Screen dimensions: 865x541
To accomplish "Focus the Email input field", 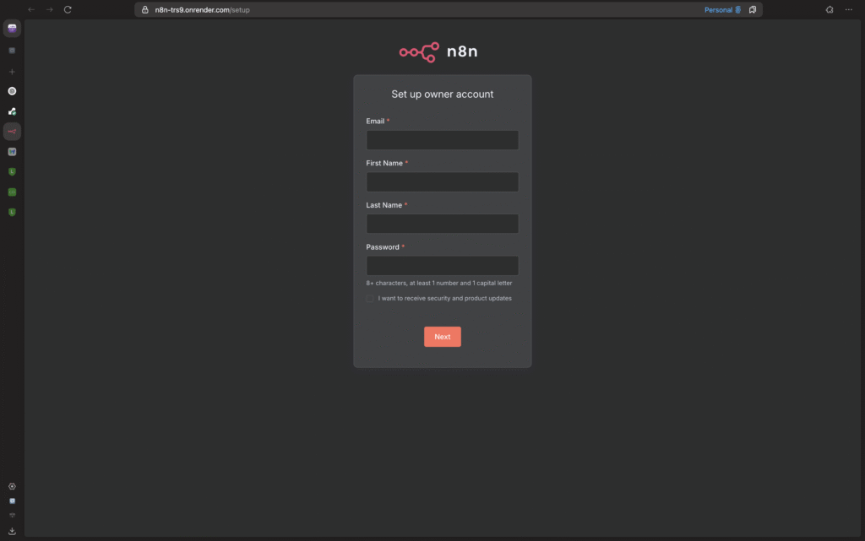I will tap(443, 140).
